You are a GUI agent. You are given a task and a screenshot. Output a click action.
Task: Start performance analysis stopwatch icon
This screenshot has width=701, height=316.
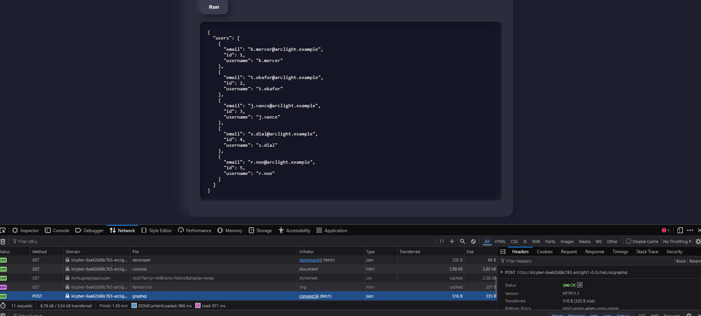[3, 306]
